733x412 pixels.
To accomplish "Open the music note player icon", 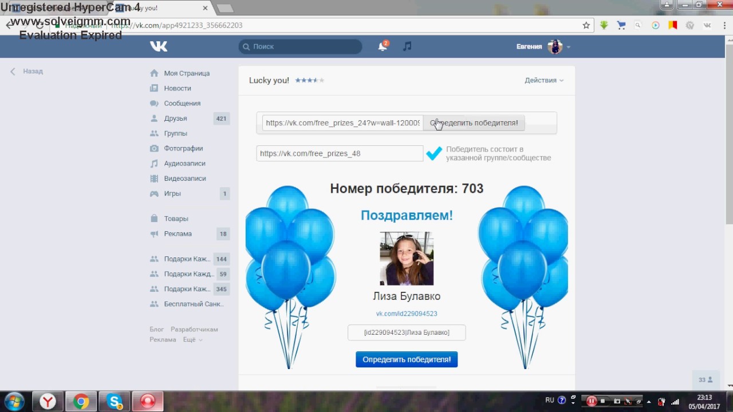I will [x=407, y=46].
